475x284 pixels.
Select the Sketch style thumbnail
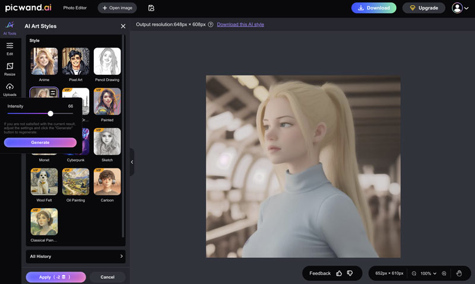[x=107, y=142]
